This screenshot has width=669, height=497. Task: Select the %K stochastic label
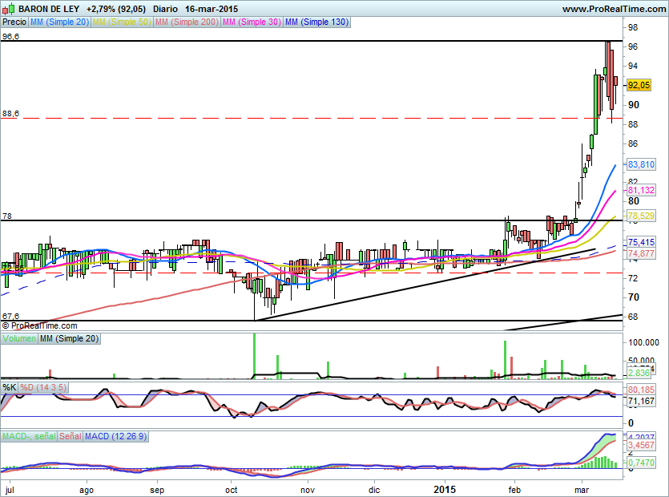point(10,387)
